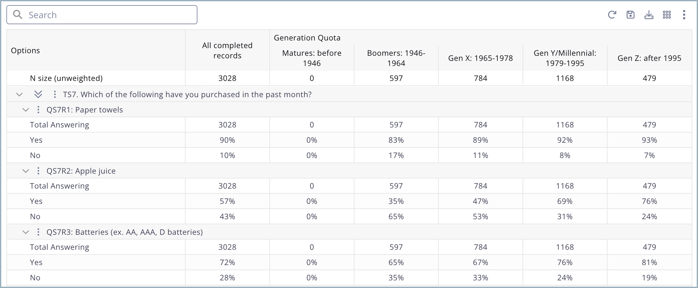Select the Gen Z: after 1995 column header

click(649, 58)
